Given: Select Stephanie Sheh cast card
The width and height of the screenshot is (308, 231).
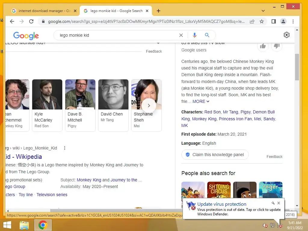Looking at the screenshot, I should [146, 106].
